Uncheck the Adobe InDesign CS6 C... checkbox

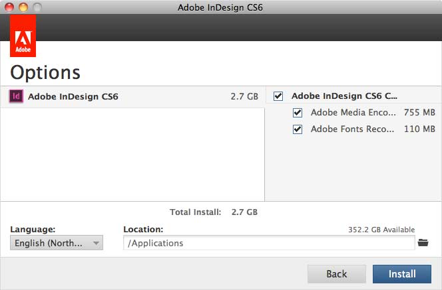[x=278, y=96]
